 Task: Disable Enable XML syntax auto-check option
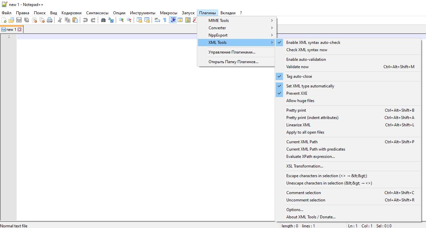tap(313, 43)
